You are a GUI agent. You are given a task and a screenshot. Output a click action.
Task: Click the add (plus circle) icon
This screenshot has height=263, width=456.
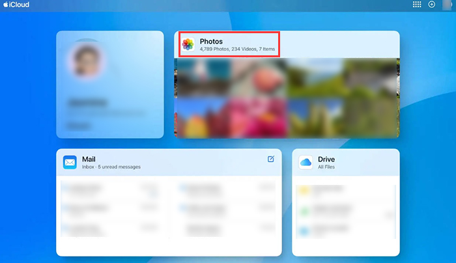point(431,5)
